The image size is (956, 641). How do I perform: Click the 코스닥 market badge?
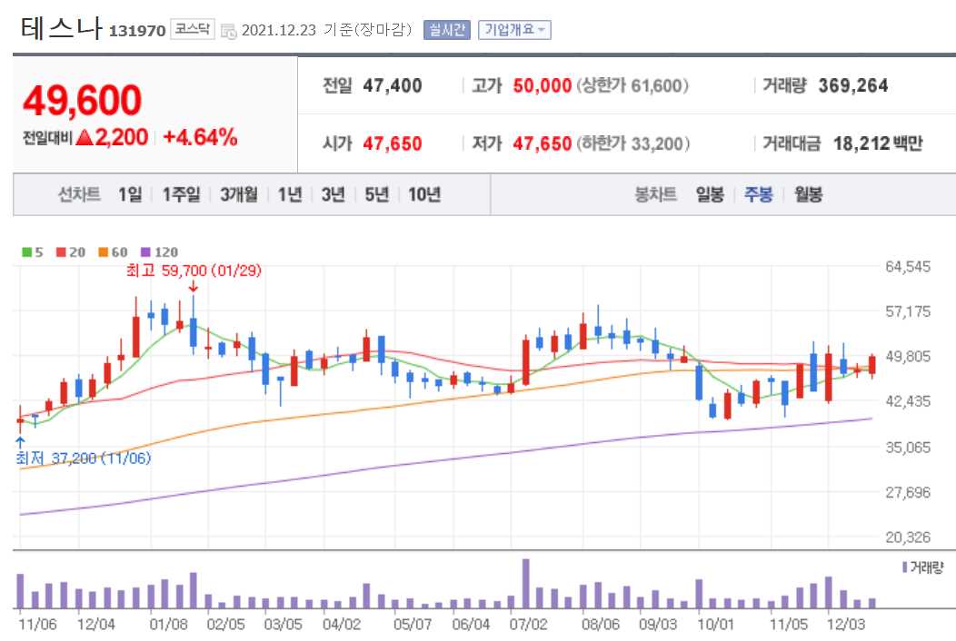[x=192, y=28]
